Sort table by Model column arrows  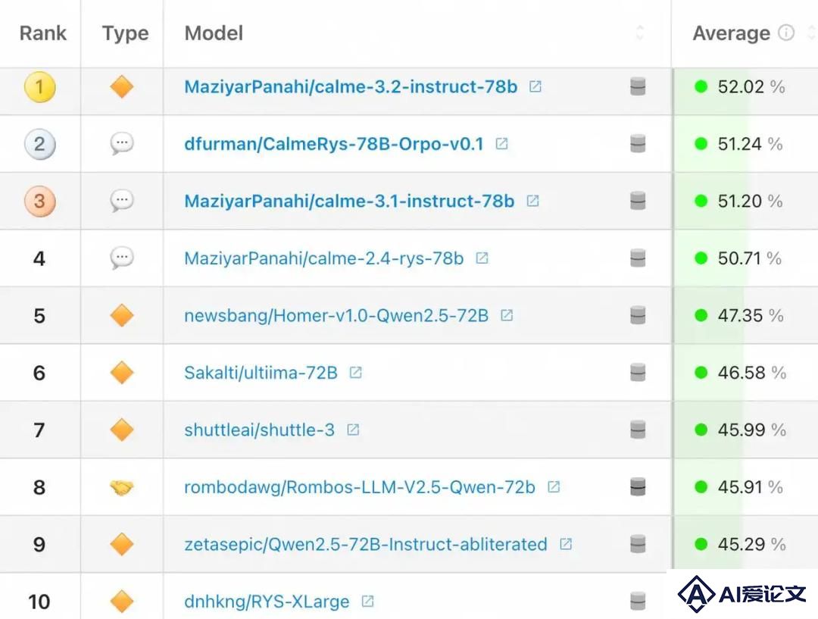[x=640, y=33]
